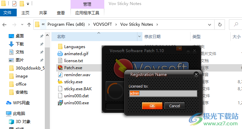Go up one folder level

(x=29, y=24)
